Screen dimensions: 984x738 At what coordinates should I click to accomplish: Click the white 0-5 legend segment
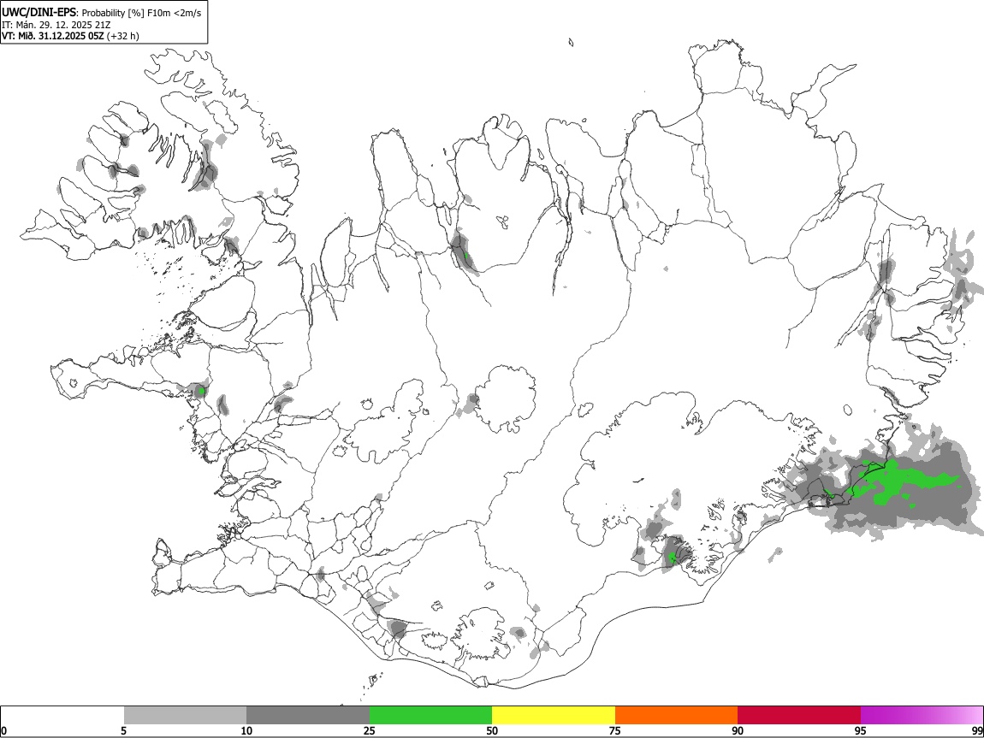coord(62,715)
